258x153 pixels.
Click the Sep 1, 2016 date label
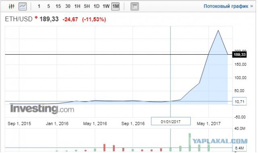pyautogui.click(x=133, y=124)
